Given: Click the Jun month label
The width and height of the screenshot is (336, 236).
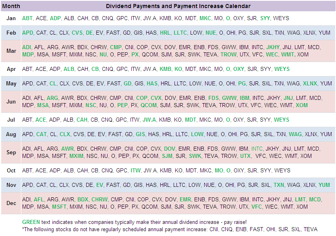Looking at the screenshot, I should coord(11,101).
